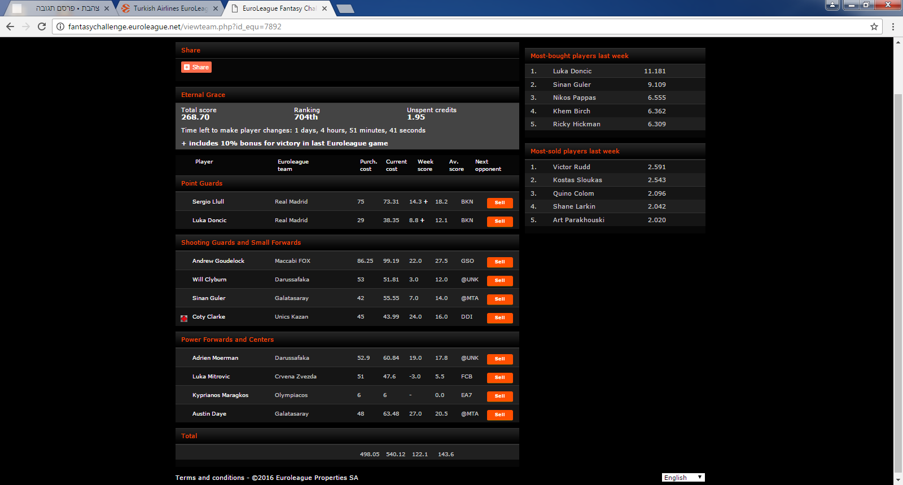Click the Terms and conditions link
Viewport: 903px width, 485px height.
(210, 478)
